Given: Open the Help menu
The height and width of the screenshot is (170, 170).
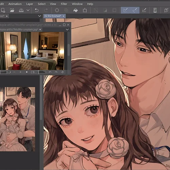Looking at the screenshot, I should (90, 4).
